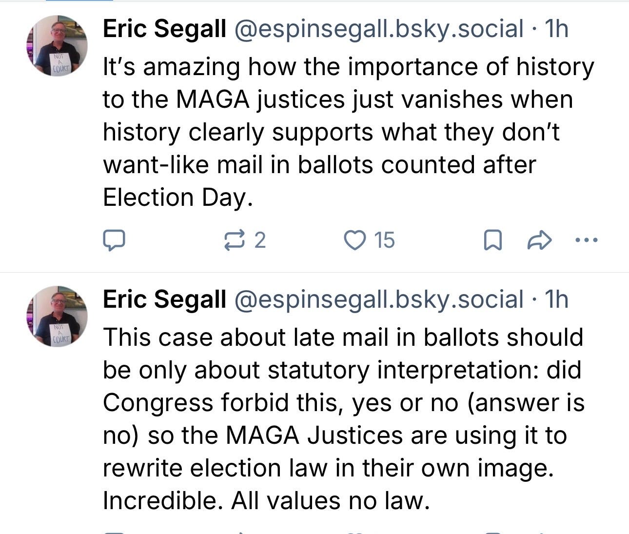The height and width of the screenshot is (534, 629).
Task: Open Eric Segall's avatar on first post
Action: coord(57,45)
